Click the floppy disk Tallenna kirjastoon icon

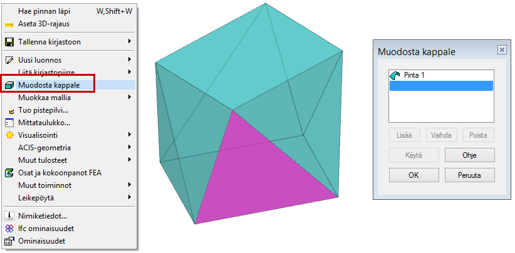9,42
